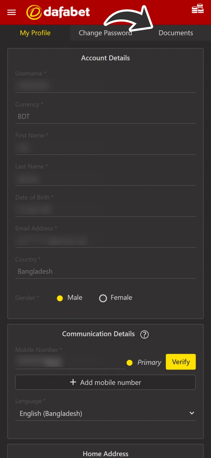This screenshot has height=458, width=211.
Task: Click the Currency field showing BDT
Action: 105,116
